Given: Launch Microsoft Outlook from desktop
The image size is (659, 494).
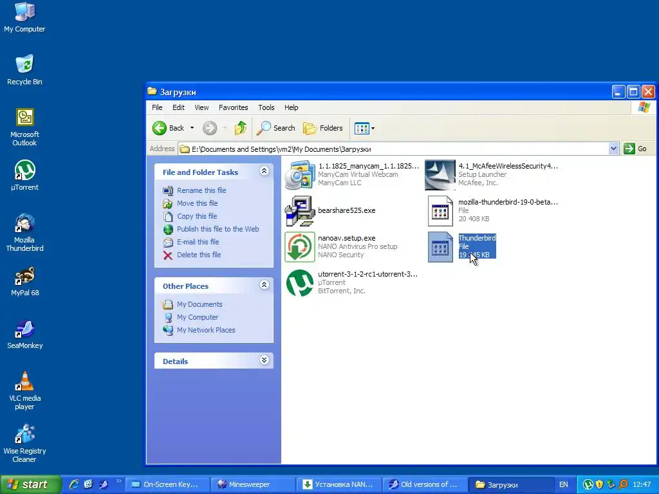Looking at the screenshot, I should 24,127.
